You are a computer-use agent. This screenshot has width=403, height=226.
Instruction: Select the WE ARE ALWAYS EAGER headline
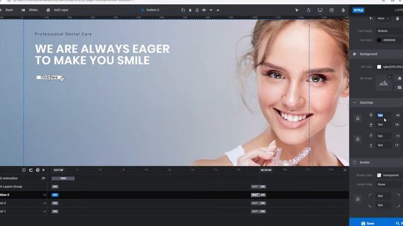[102, 55]
